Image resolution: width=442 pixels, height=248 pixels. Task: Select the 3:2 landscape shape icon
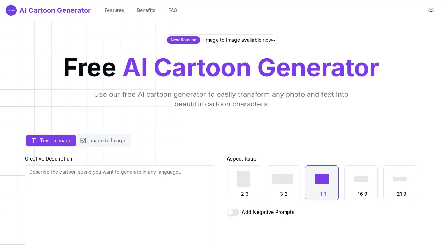click(282, 179)
